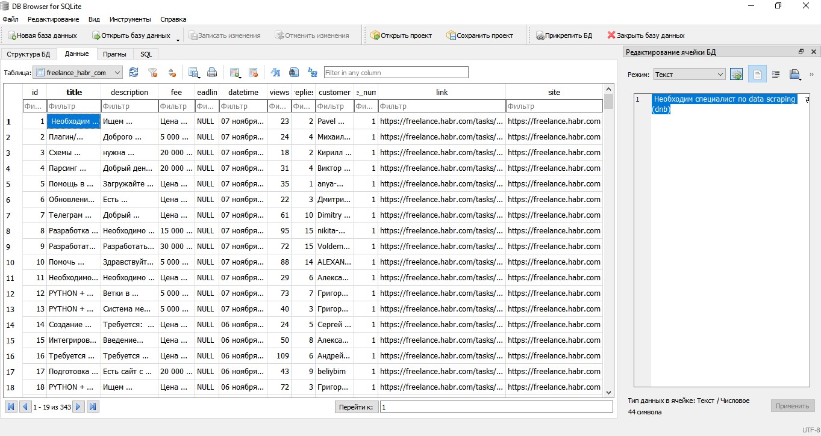Switch to the Структура БД tab
This screenshot has height=436, width=821.
(28, 54)
